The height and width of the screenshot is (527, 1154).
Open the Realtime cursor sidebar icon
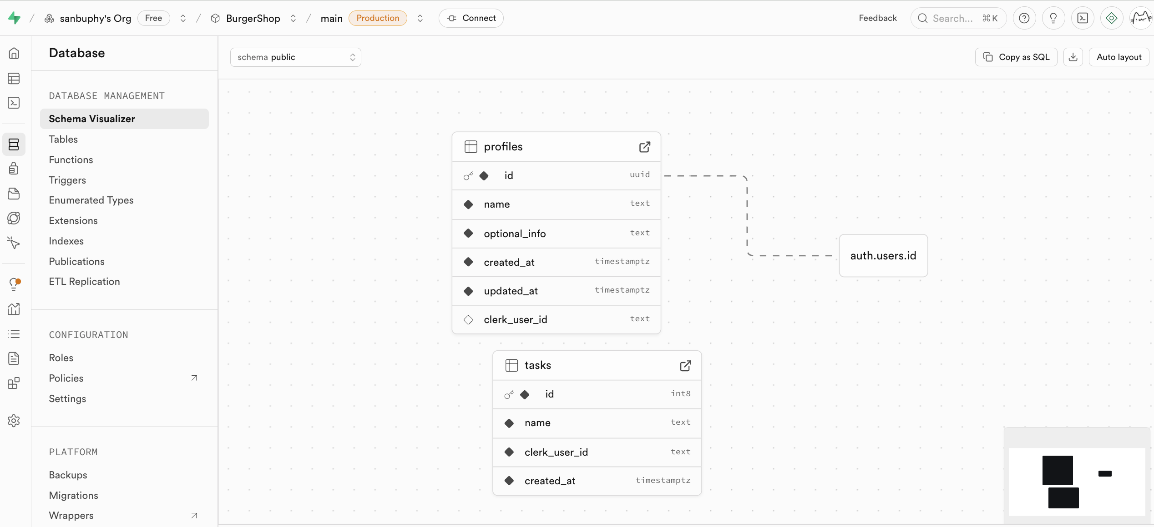tap(14, 243)
